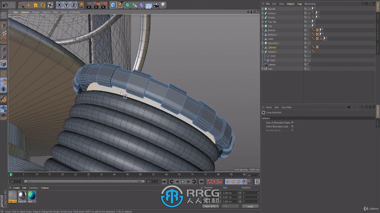Screen dimensions: 380x213
Task: Expand the Sweep.1 object
Action: (262, 13)
